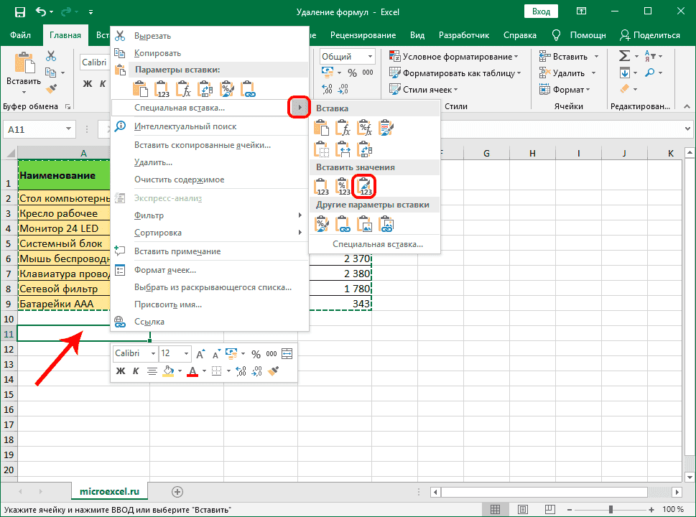The image size is (696, 517).
Task: Click Paste Formulas icon in Вставка submenu
Action: (x=344, y=129)
